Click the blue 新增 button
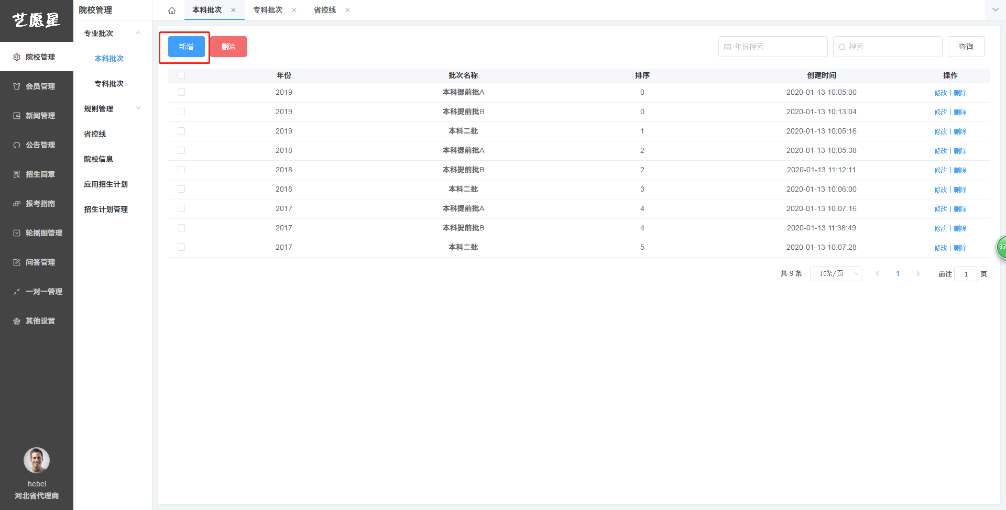The height and width of the screenshot is (510, 1006). [x=187, y=47]
